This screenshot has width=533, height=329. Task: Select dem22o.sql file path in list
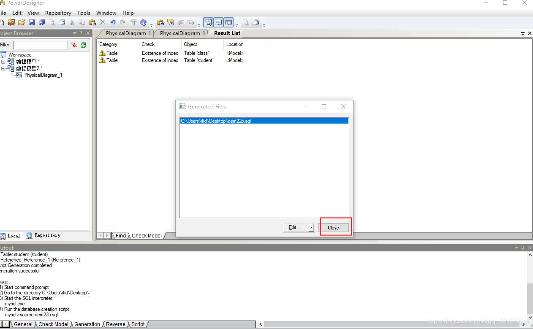264,121
